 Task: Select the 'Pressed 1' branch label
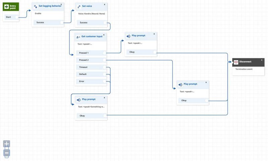click(84, 53)
